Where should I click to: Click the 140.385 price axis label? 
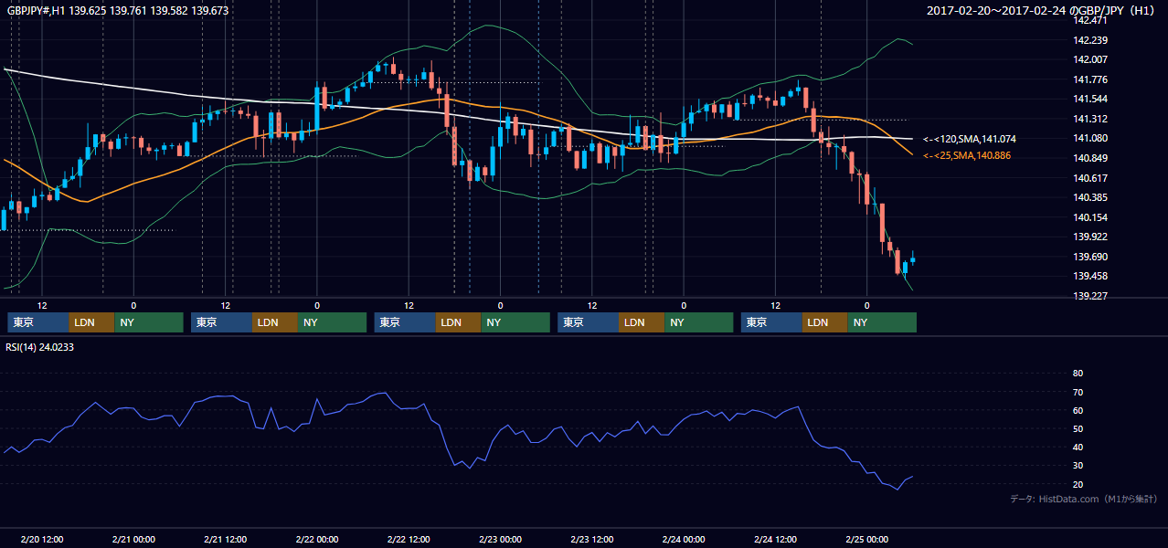click(x=1091, y=197)
